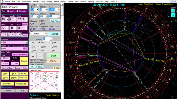Open the birth Hour dropdown
This screenshot has height=99, width=177.
pyautogui.click(x=7, y=28)
